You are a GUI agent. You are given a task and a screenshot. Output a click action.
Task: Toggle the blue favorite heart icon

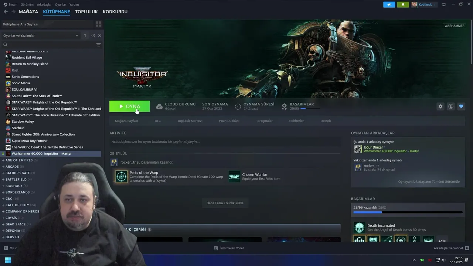coord(461,106)
